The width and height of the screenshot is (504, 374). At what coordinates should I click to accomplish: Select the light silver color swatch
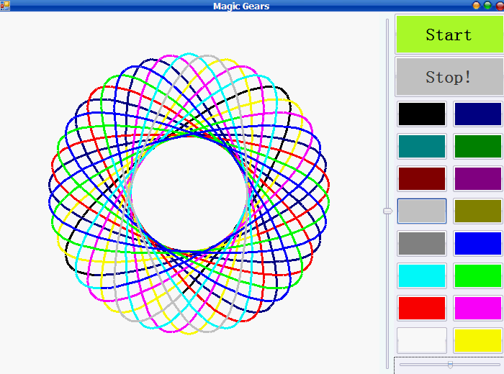422,211
